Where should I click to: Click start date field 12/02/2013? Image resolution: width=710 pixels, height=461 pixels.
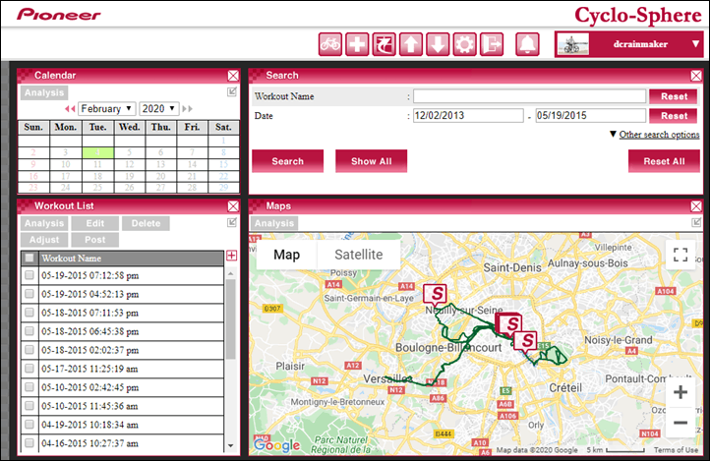468,115
